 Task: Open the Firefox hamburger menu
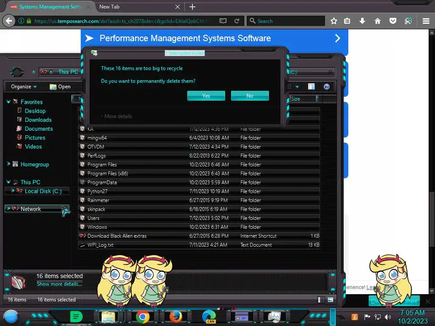[426, 21]
